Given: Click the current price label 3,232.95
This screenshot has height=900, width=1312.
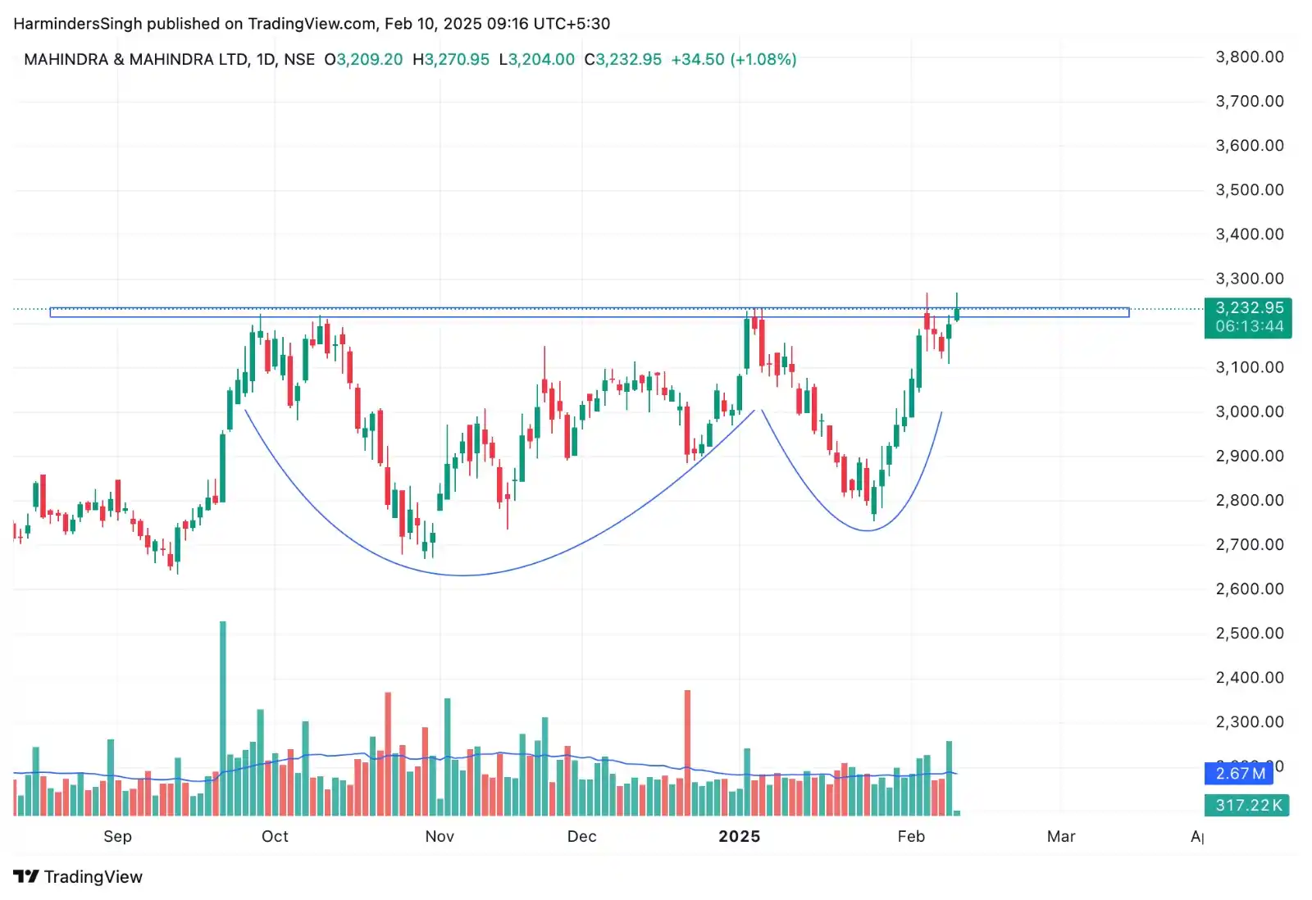Looking at the screenshot, I should coord(1249,308).
